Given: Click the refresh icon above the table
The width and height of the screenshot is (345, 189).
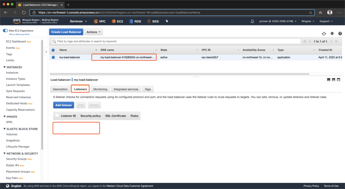Looking at the screenshot, I should (x=324, y=34).
